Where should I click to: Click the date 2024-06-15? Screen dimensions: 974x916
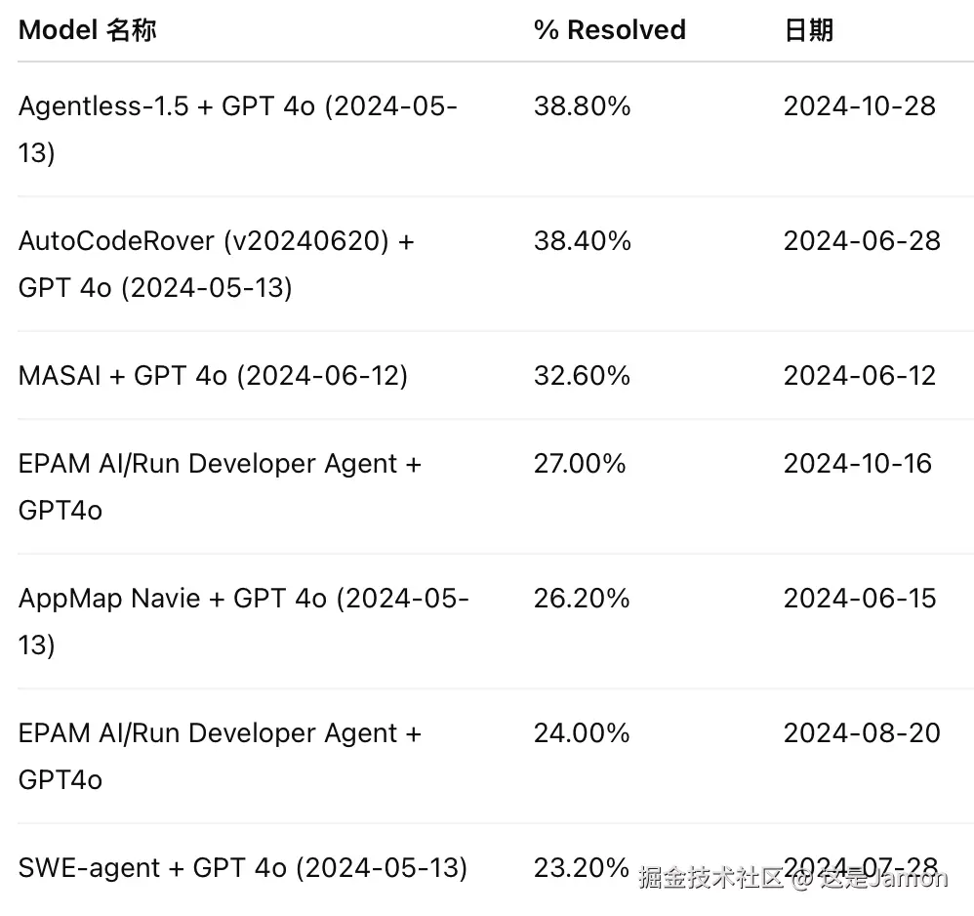pos(859,599)
